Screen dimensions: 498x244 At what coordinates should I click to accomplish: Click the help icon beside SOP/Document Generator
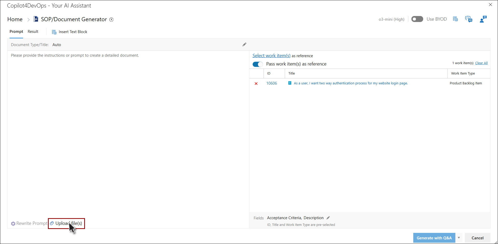click(x=111, y=20)
